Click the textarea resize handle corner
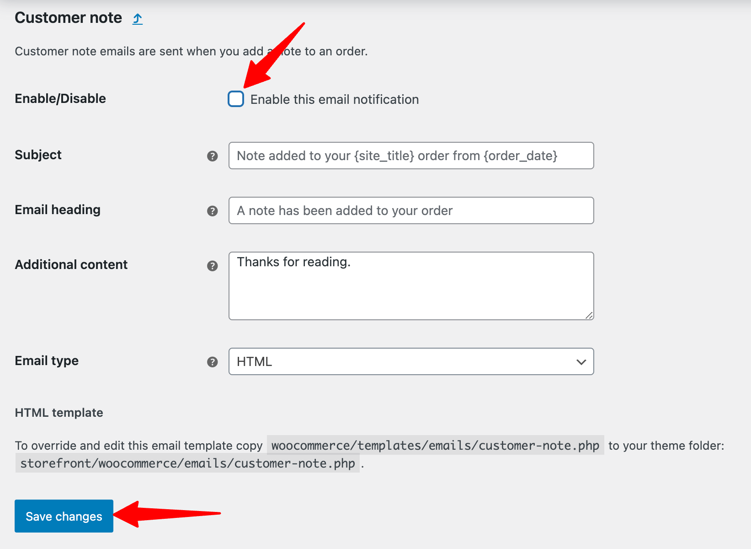This screenshot has height=549, width=751. point(589,315)
